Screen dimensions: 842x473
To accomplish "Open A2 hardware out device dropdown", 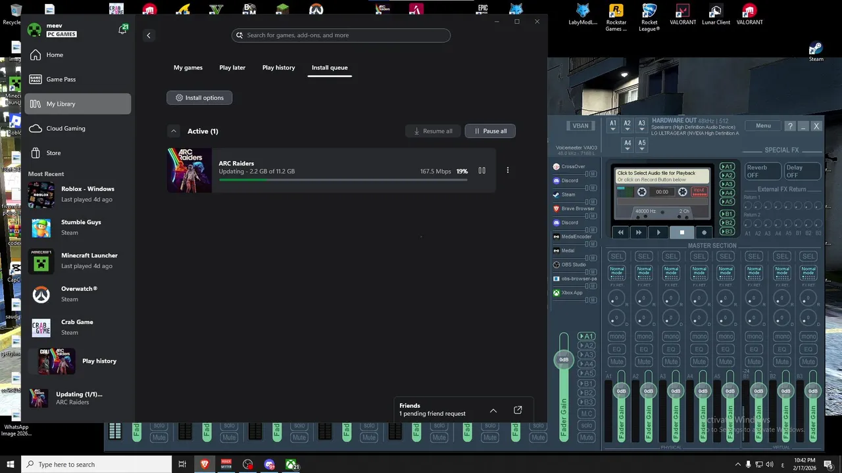I will click(x=628, y=125).
